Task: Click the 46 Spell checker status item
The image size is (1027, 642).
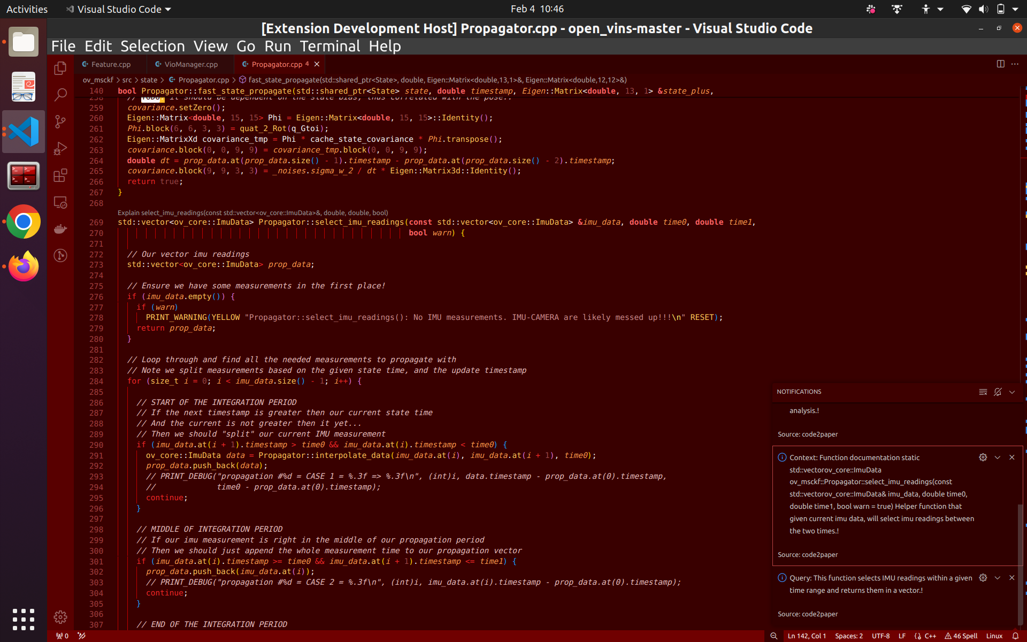Action: [961, 636]
